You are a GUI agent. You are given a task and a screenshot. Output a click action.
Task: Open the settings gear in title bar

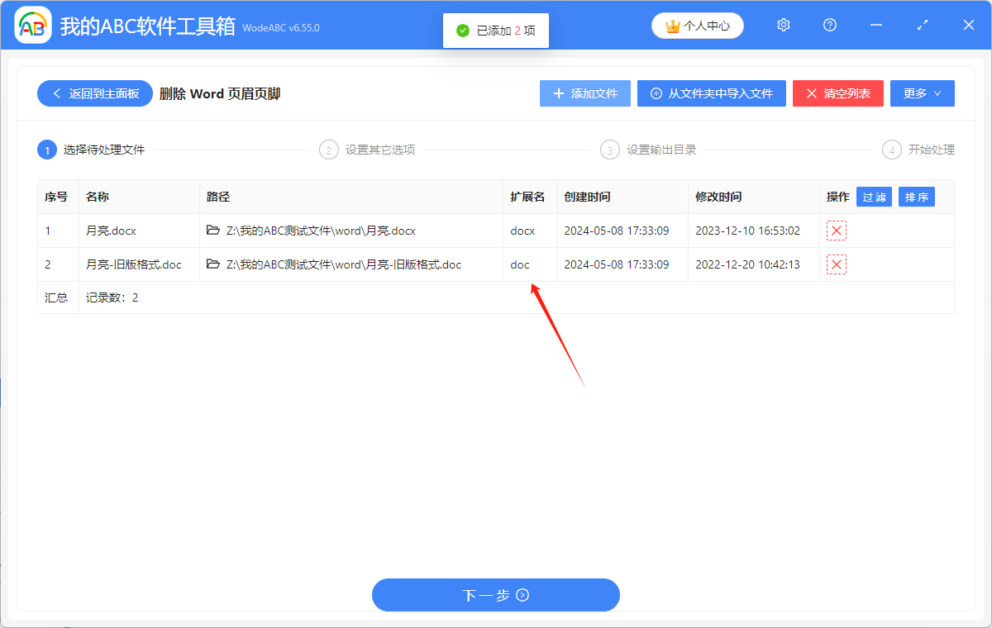783,25
